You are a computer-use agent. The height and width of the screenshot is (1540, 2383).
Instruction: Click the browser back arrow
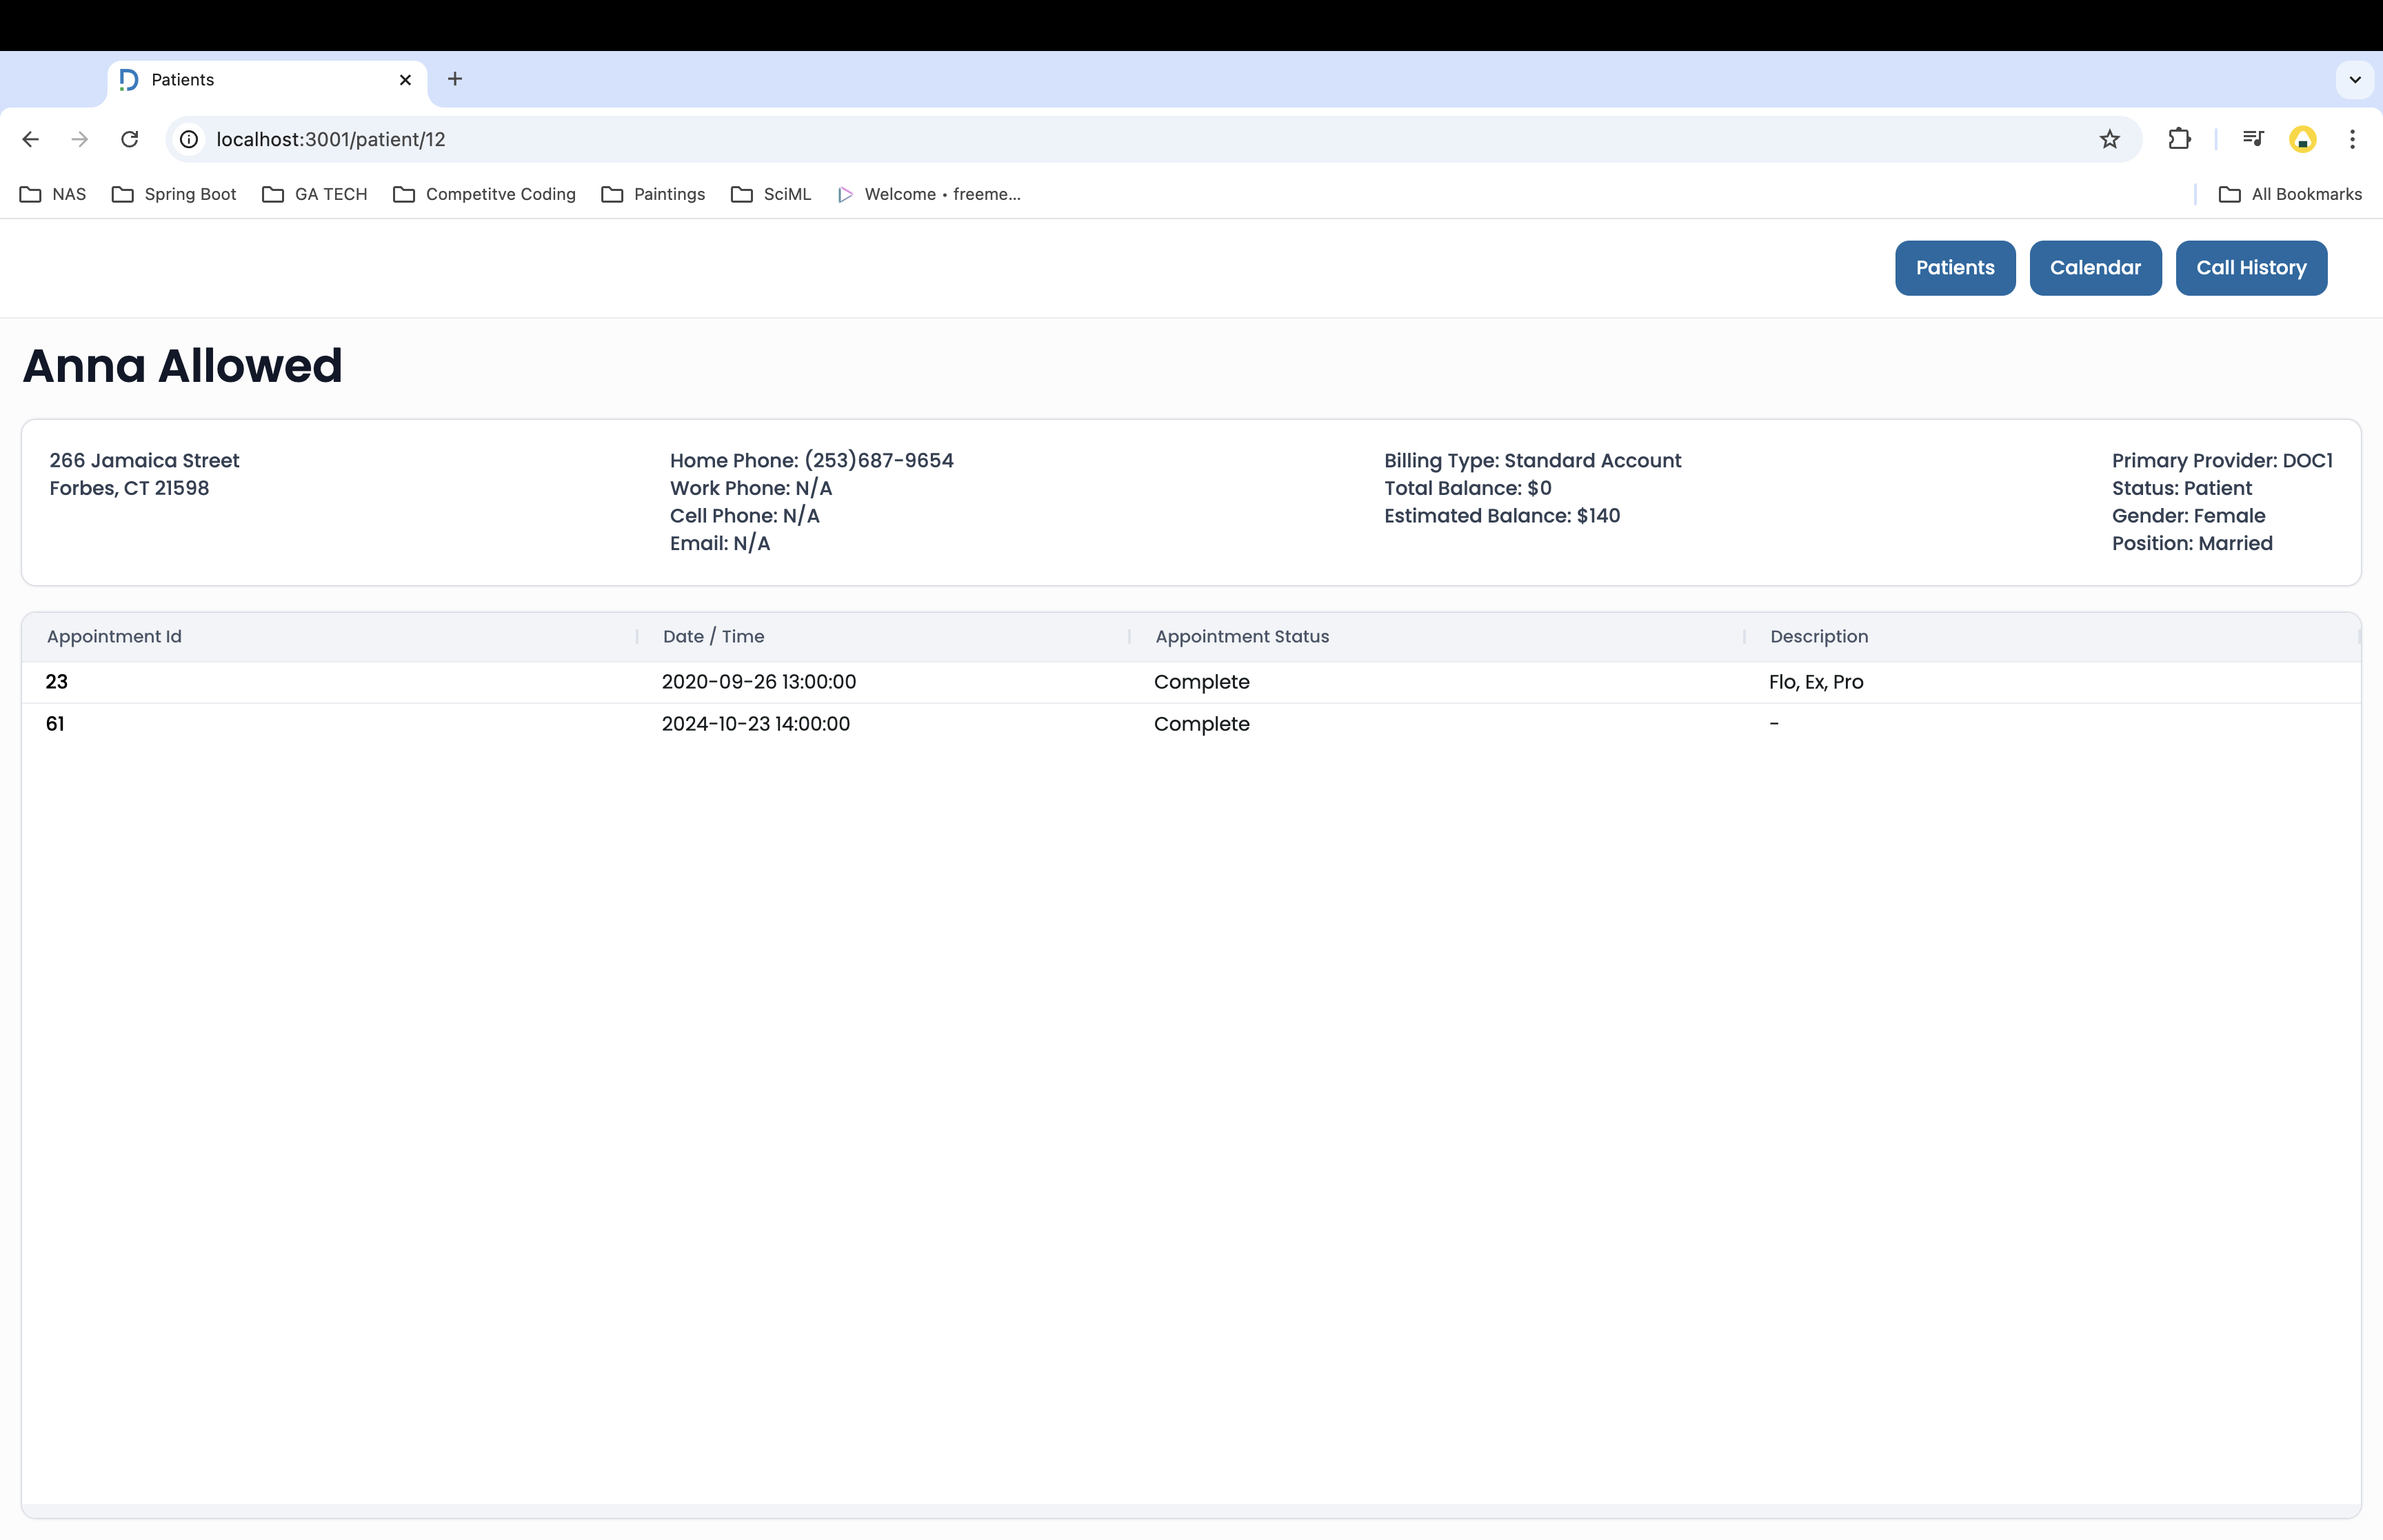[30, 139]
